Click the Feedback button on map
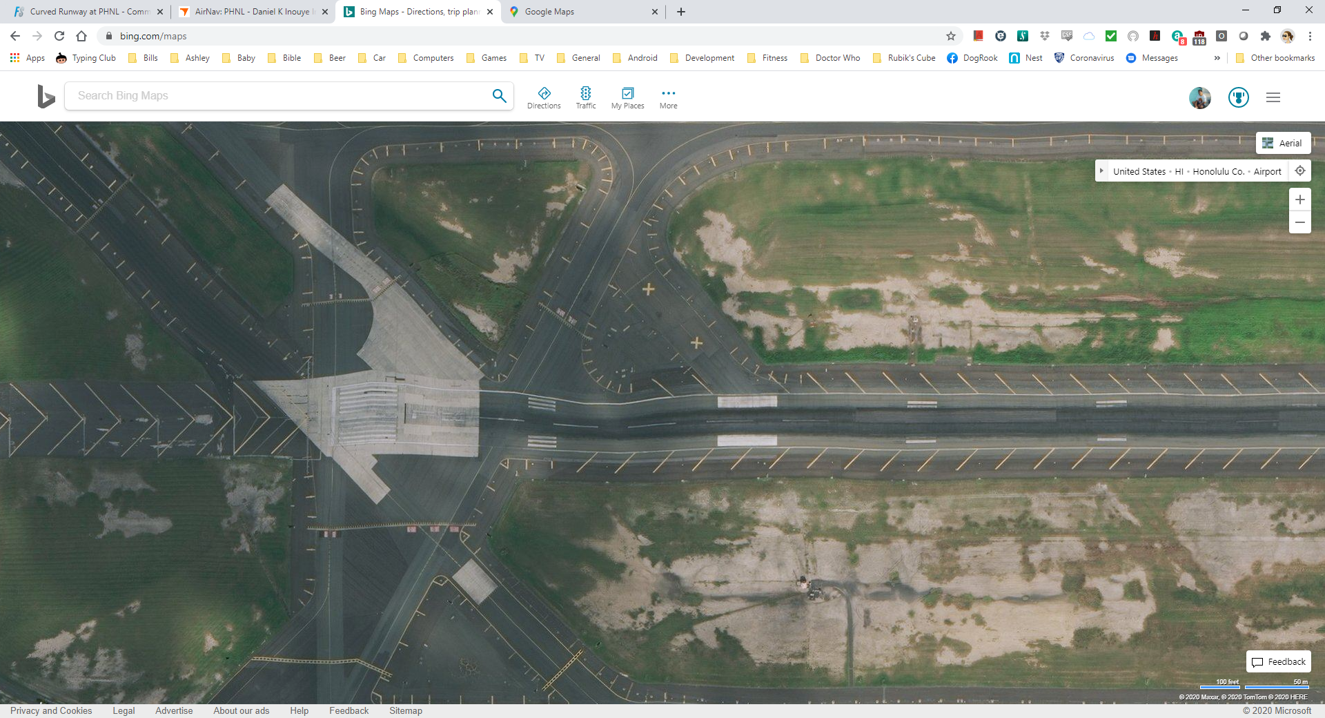 (x=1279, y=661)
